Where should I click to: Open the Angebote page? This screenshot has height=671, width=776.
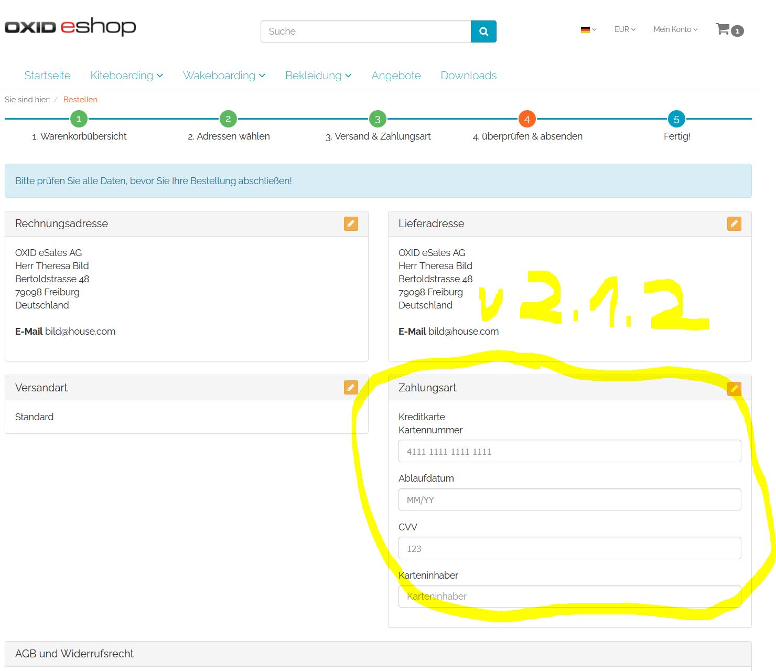click(396, 76)
